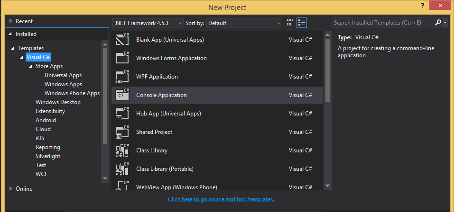Select the iOS category
454x212 pixels.
(40, 138)
